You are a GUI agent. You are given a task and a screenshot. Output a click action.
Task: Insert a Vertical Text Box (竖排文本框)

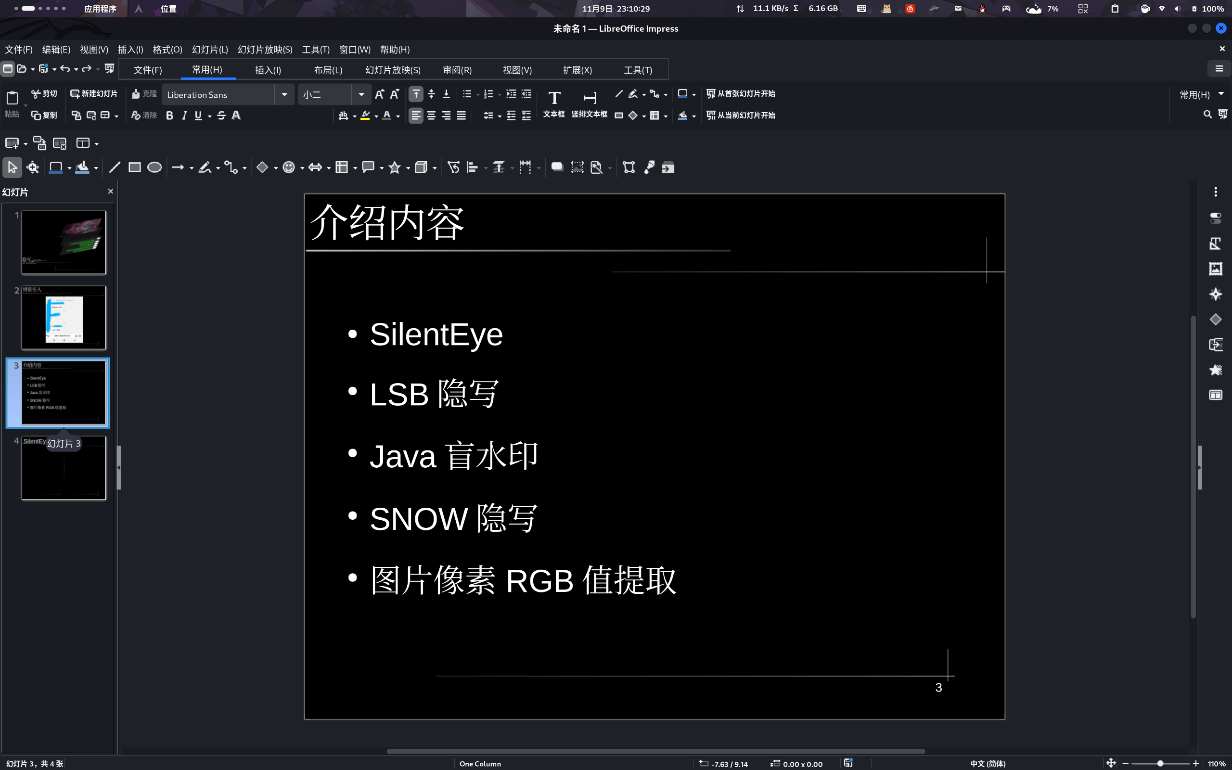click(589, 104)
